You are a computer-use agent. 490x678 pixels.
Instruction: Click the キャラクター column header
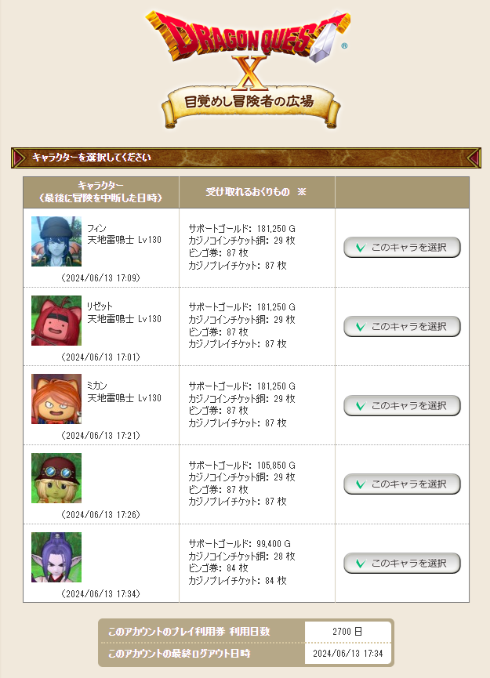[x=101, y=192]
